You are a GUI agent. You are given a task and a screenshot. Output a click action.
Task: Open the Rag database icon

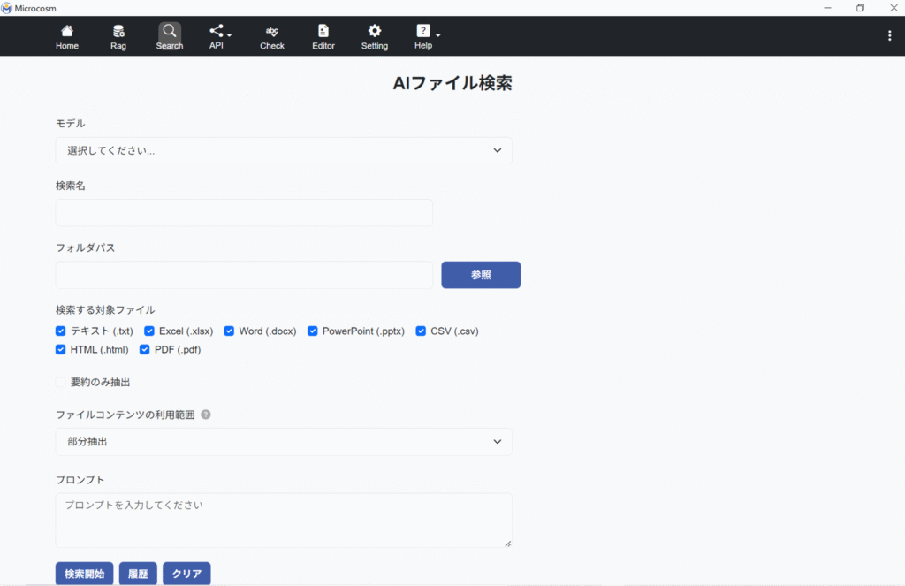(118, 31)
